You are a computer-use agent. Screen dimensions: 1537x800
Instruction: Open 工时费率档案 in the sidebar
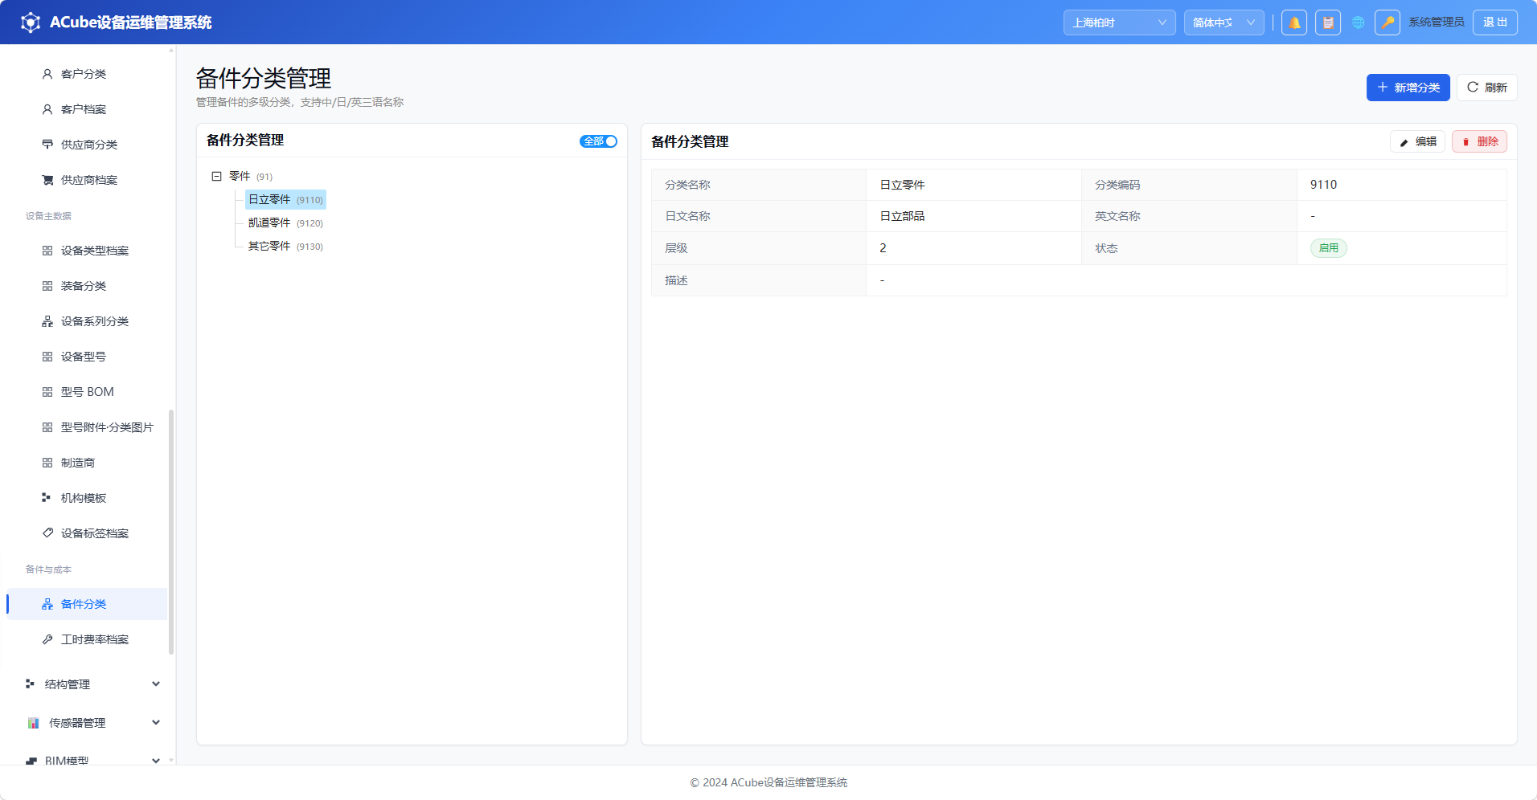pyautogui.click(x=87, y=639)
